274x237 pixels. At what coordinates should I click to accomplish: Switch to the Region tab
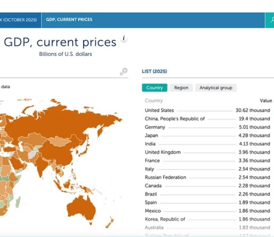click(x=181, y=88)
